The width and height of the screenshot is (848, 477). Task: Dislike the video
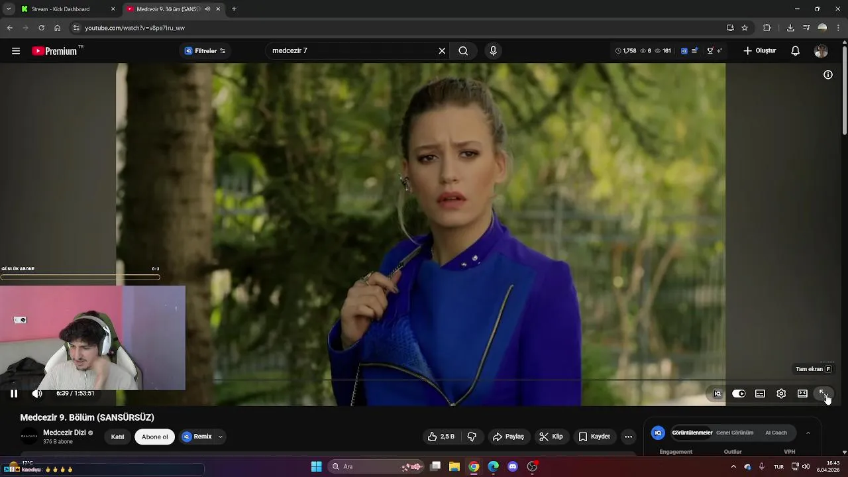[472, 437]
